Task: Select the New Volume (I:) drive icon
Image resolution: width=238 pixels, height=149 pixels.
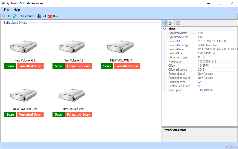Action: (72, 47)
